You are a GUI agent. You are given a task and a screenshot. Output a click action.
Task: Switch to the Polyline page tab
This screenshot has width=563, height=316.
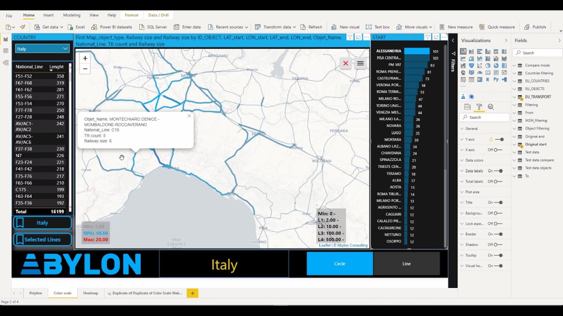[x=36, y=293]
